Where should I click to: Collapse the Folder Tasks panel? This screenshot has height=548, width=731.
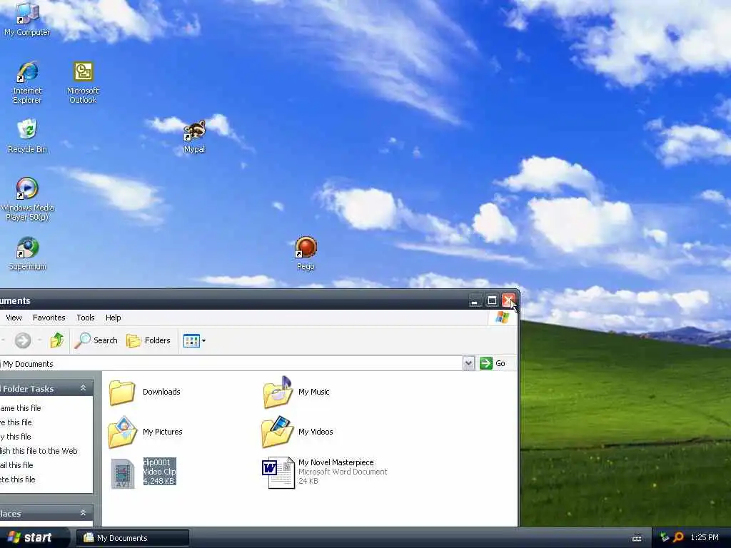(x=83, y=388)
